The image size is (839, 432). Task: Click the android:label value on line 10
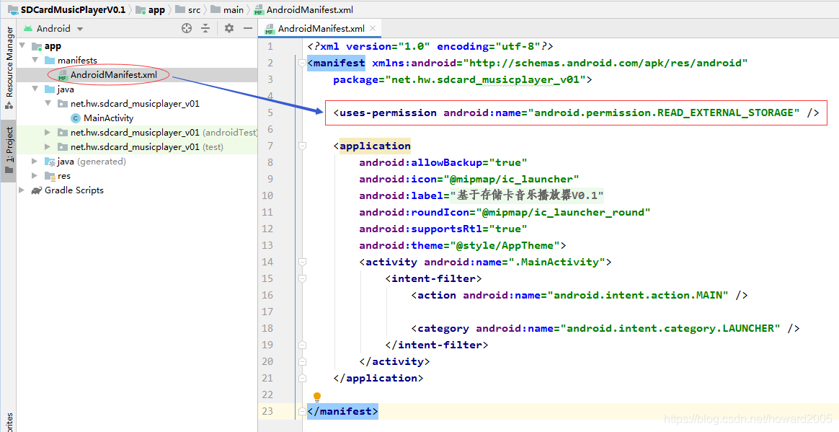pyautogui.click(x=527, y=195)
